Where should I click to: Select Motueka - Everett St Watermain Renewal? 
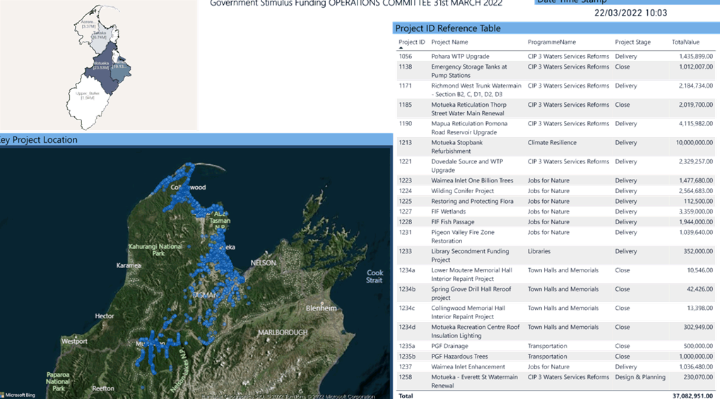click(x=474, y=381)
